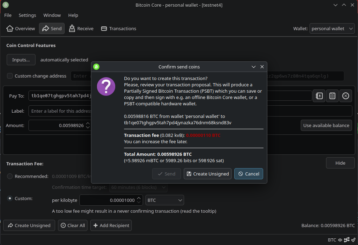Image resolution: width=358 pixels, height=245 pixels.
Task: Open address book icon next to Pay To
Action: 319,96
